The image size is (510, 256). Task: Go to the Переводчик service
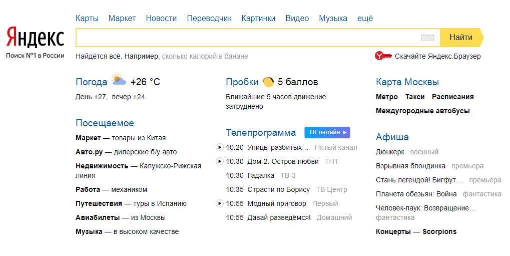[209, 19]
